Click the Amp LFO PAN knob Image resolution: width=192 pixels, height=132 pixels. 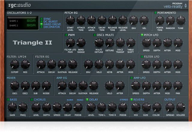[x=178, y=86]
